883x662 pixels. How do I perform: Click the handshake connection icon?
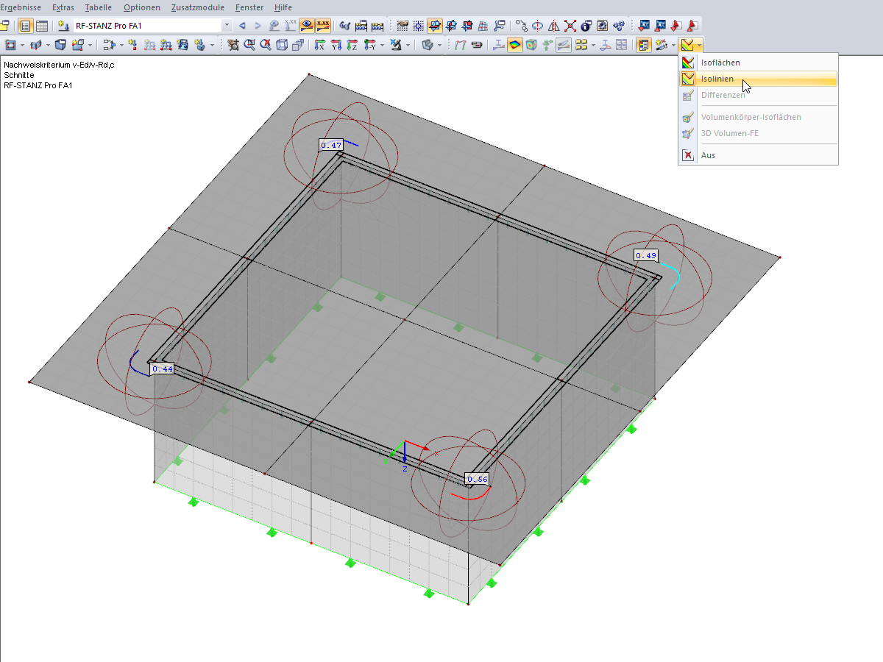click(x=403, y=26)
